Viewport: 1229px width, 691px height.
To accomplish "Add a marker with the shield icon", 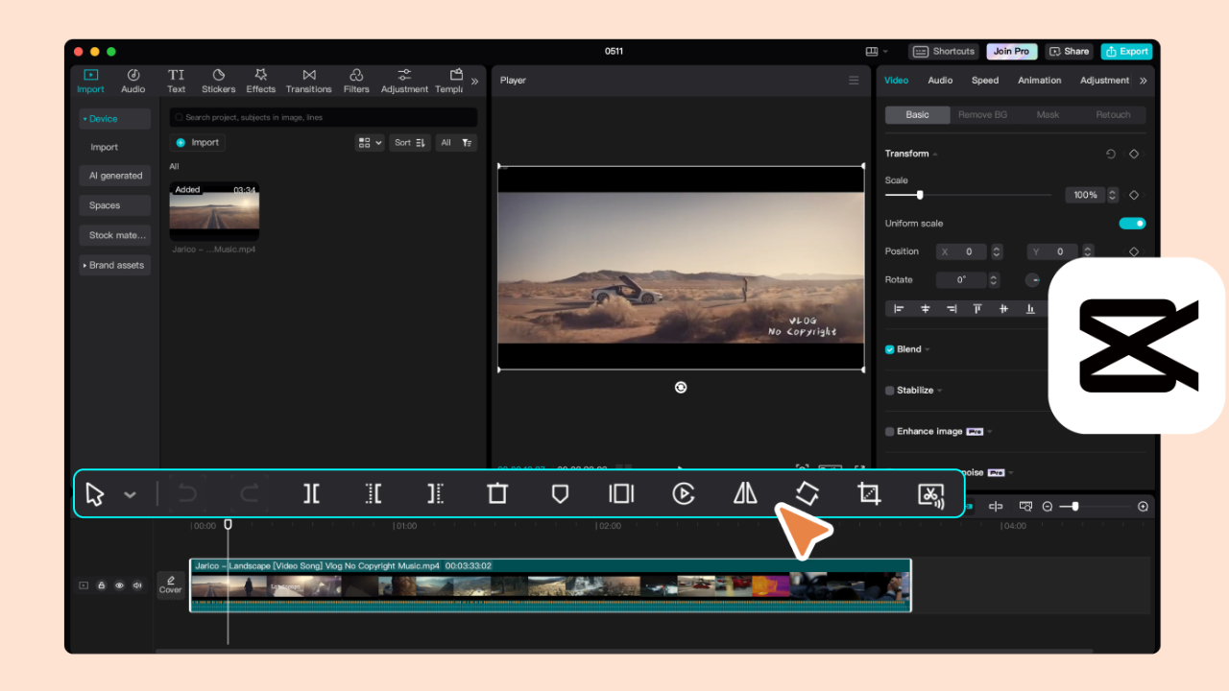I will coord(560,493).
